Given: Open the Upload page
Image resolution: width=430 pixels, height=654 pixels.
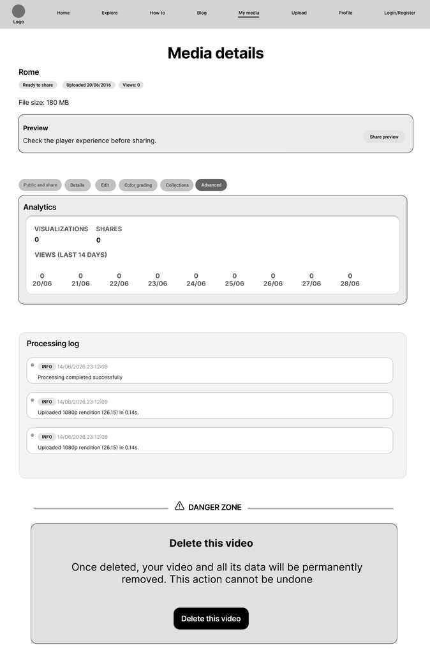Looking at the screenshot, I should pos(299,13).
